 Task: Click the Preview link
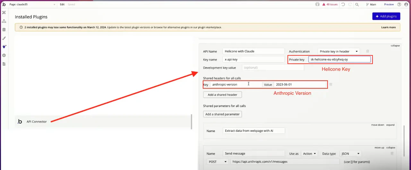click(x=389, y=4)
